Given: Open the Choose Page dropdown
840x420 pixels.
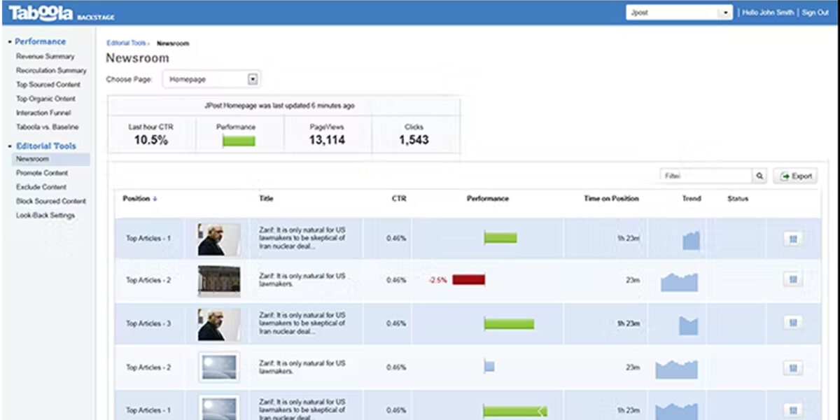Looking at the screenshot, I should coord(253,79).
